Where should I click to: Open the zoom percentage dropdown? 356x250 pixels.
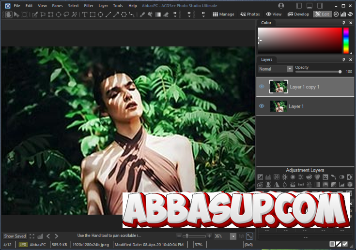click(233, 236)
